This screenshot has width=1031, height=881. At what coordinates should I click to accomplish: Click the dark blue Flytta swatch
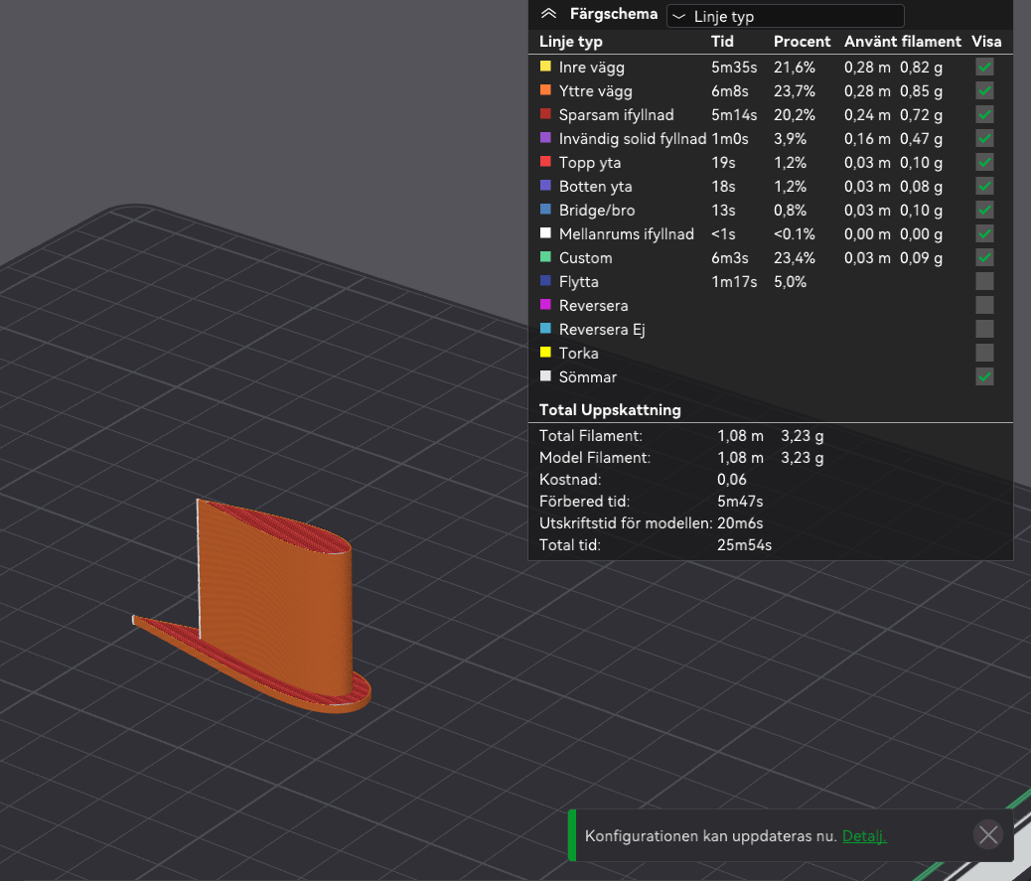(x=545, y=280)
